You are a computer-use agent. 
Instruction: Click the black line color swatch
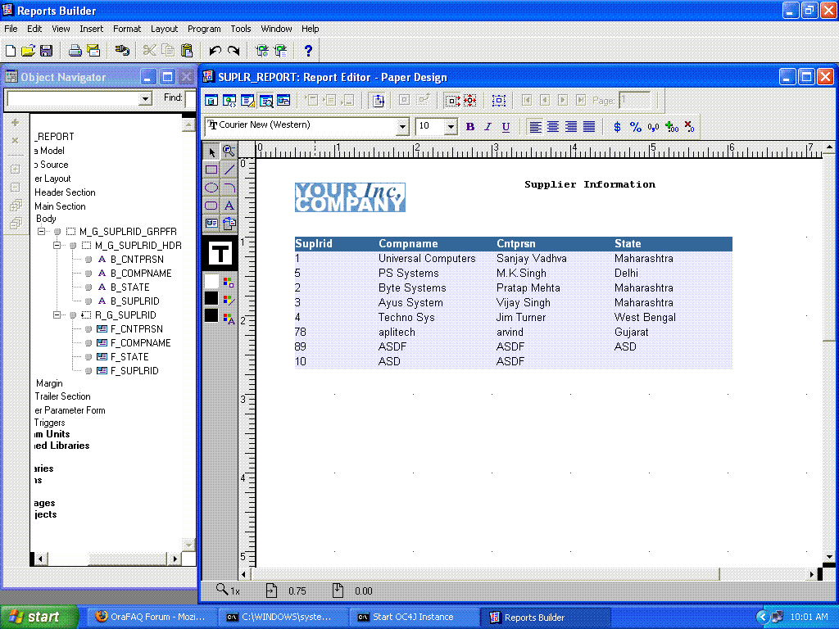[x=212, y=298]
